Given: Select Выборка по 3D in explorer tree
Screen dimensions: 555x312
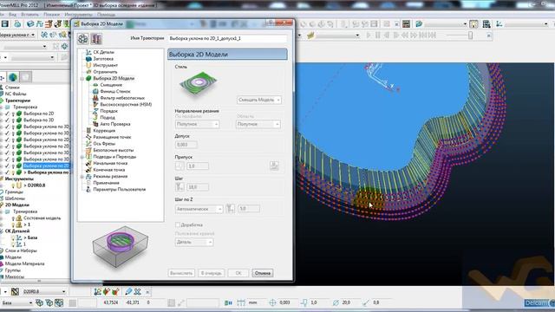Looking at the screenshot, I should click(38, 120).
